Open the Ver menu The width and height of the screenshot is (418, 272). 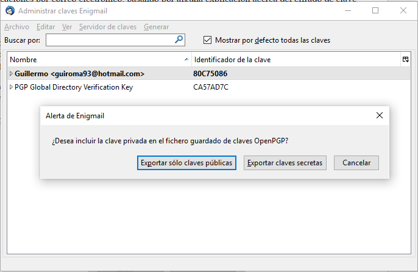click(67, 27)
